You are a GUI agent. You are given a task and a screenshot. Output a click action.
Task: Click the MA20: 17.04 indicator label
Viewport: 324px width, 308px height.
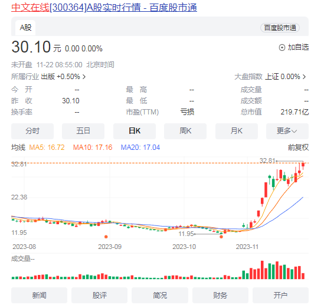(140, 148)
